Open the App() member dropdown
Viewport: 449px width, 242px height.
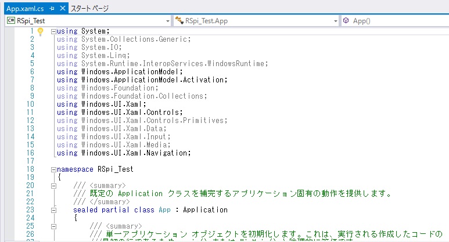395,21
